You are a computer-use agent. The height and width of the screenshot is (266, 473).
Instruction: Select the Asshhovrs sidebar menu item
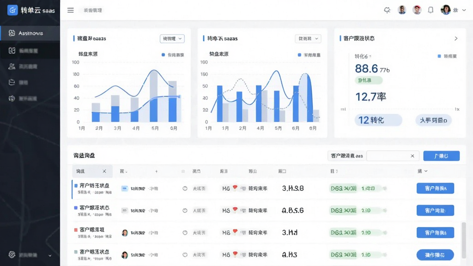click(x=30, y=33)
